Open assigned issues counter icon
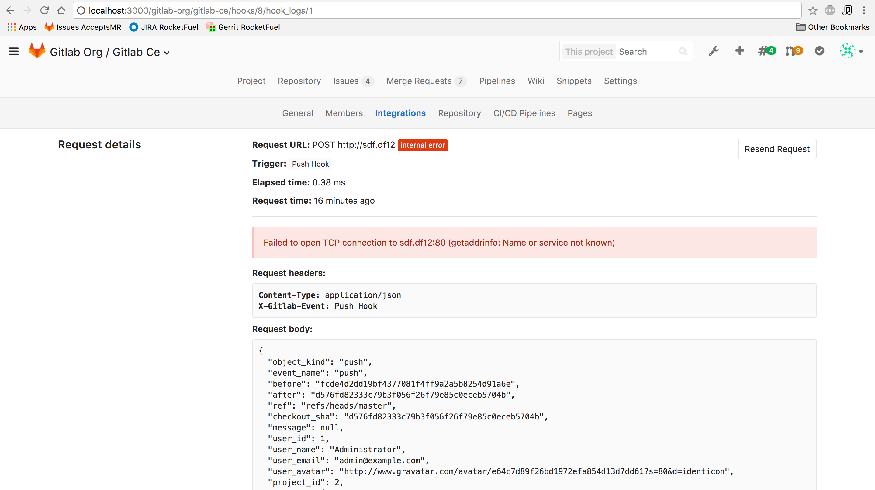 [766, 51]
